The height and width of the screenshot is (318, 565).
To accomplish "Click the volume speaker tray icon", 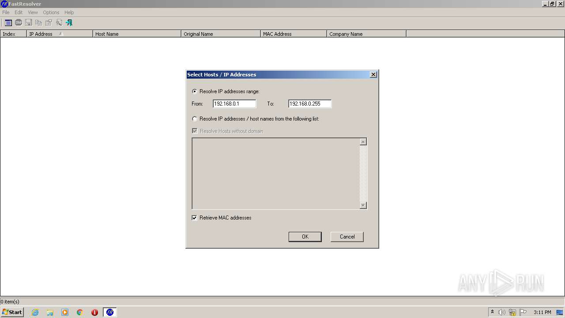I will pos(502,312).
